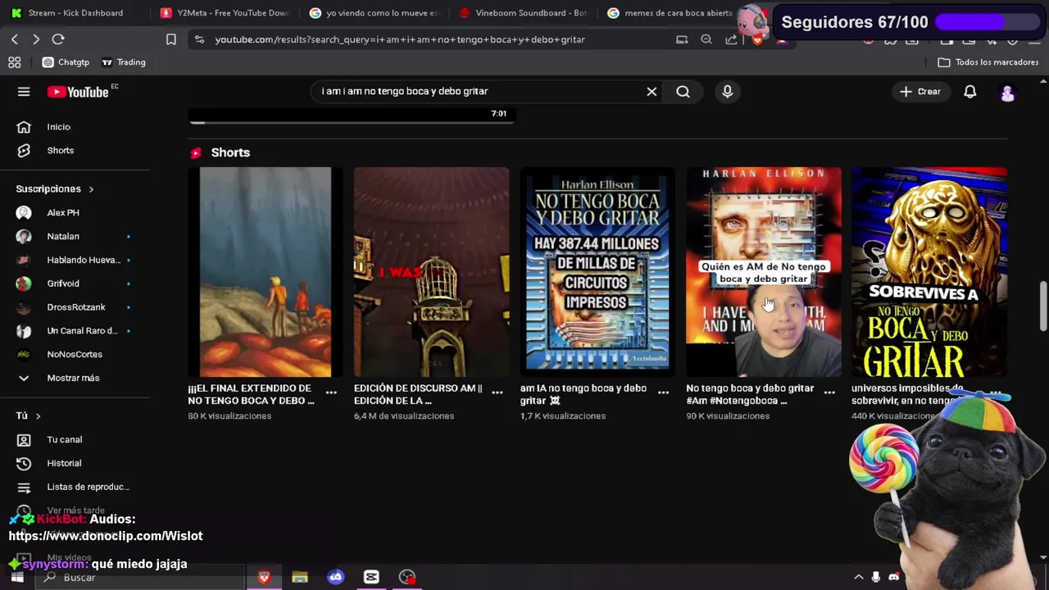Viewport: 1049px width, 590px height.
Task: Switch to the yo viendo como lo mueve tab
Action: 375,13
